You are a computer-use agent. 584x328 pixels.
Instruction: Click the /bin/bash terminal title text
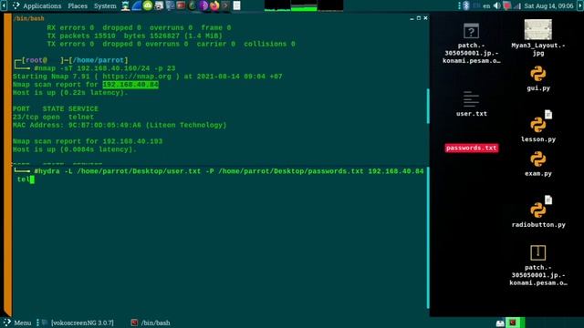tap(28, 18)
